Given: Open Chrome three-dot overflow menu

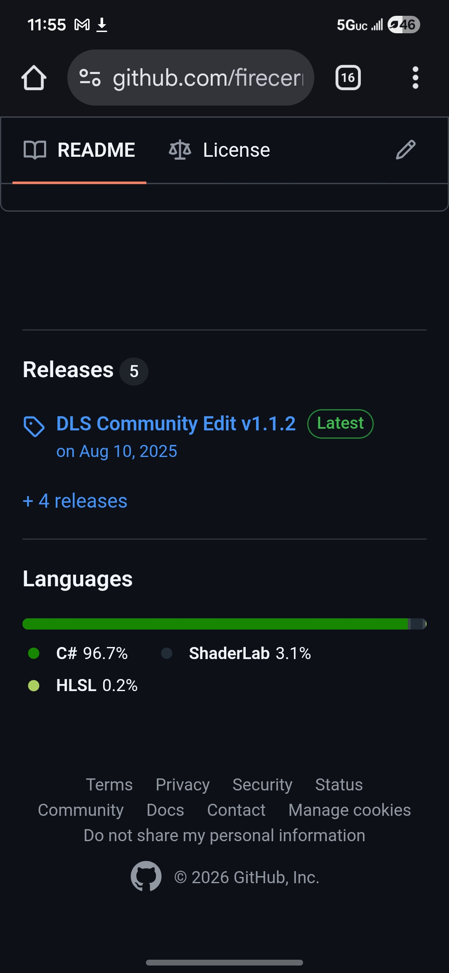Looking at the screenshot, I should click(x=415, y=78).
